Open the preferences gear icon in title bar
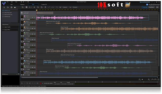The height and width of the screenshot is (94, 162). (x=28, y=2)
